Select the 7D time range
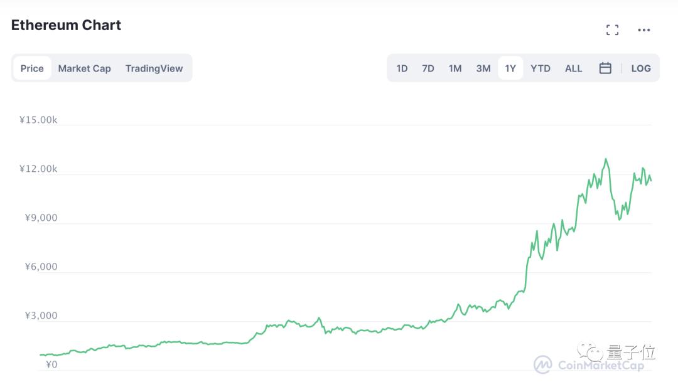This screenshot has height=382, width=678. 428,68
